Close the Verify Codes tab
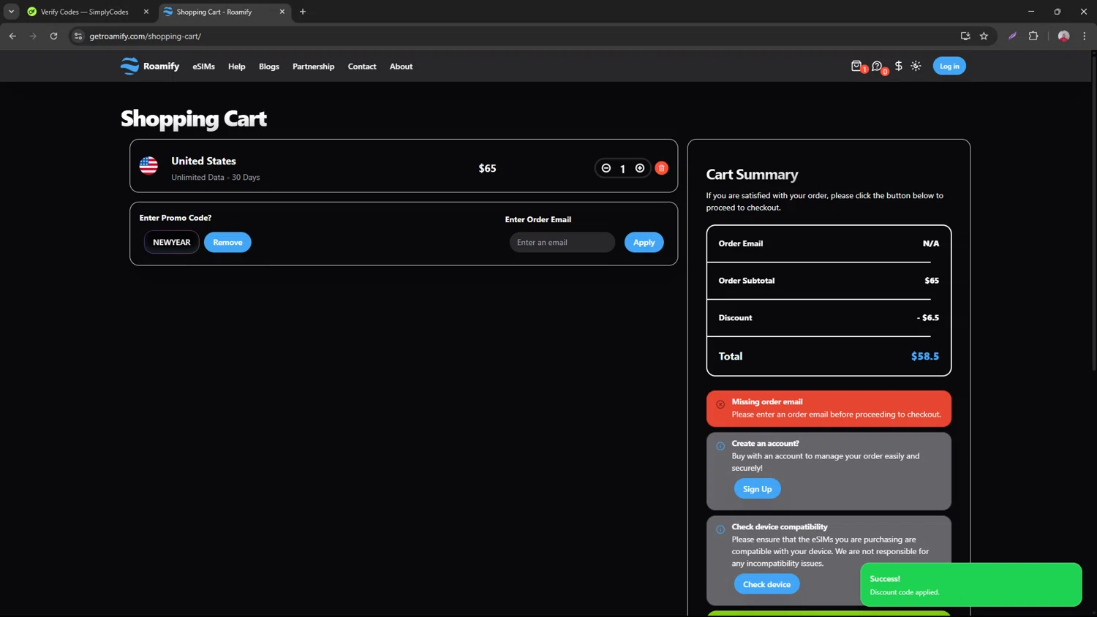1097x617 pixels. click(146, 12)
